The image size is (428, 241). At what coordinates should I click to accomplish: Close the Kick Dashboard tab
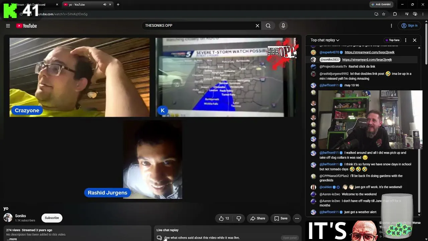pos(57,5)
